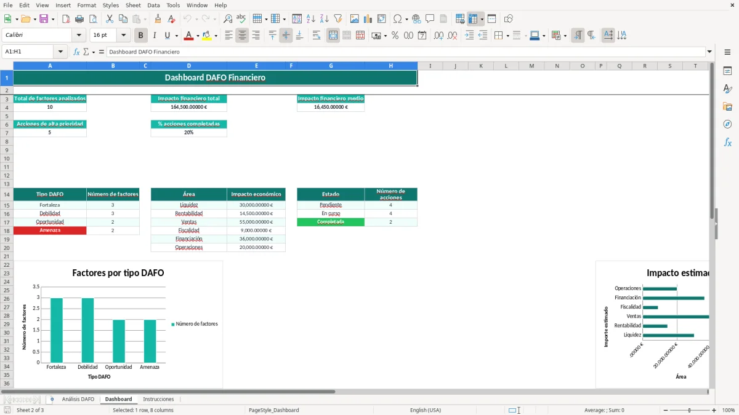Click the zoom slider handle
This screenshot has height=415, width=739.
689,410
